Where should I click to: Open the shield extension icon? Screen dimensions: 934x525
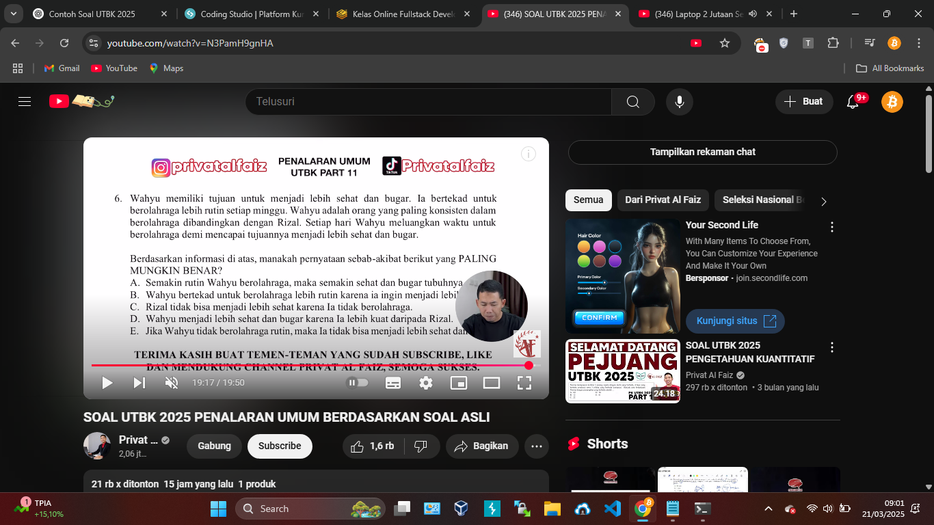click(x=784, y=43)
